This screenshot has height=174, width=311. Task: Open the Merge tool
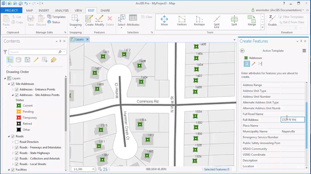(252, 21)
